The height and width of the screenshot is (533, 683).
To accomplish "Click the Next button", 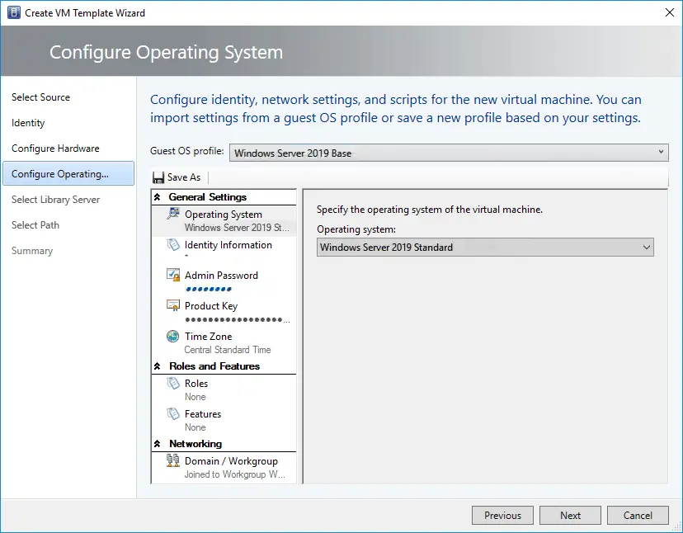I will point(570,515).
